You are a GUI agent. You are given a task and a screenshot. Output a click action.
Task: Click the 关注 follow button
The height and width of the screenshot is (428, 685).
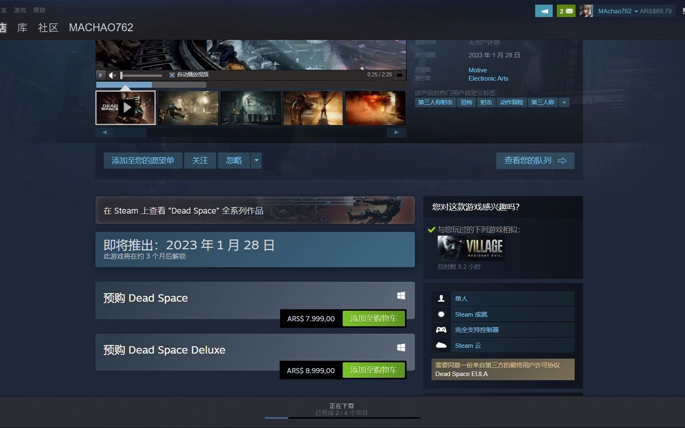(x=200, y=160)
